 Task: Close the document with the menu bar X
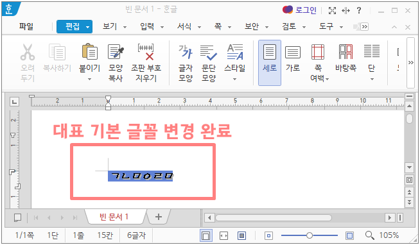(408, 27)
